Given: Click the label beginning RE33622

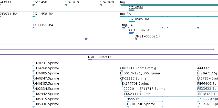Looking at the screenshot, I should [207, 89].
